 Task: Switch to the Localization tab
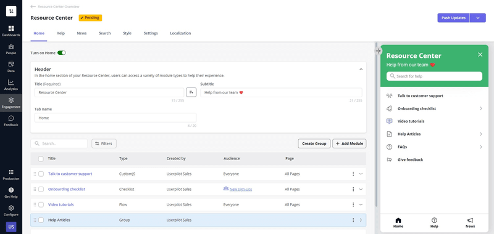pos(180,33)
